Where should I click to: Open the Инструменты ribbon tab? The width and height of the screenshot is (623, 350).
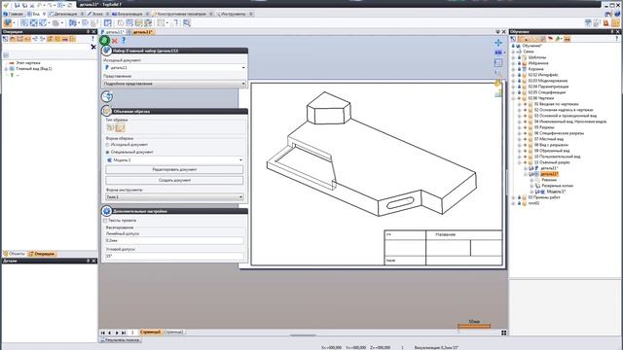(232, 14)
